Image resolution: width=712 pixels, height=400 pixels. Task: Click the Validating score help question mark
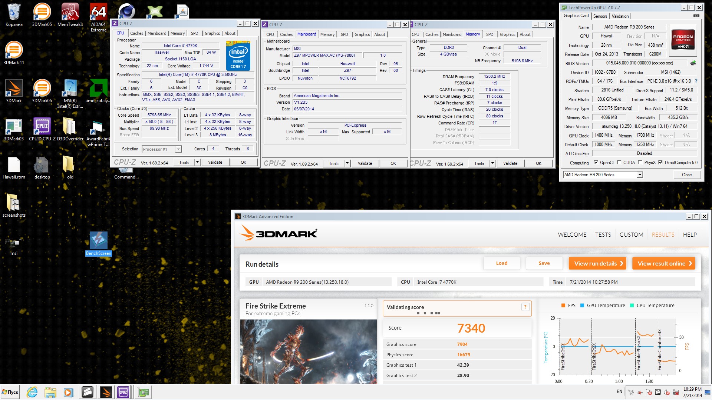pos(525,307)
